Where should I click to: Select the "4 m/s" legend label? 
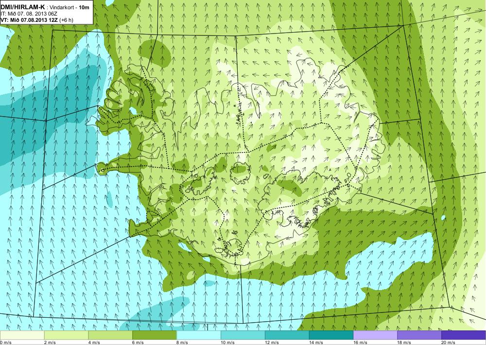(x=94, y=343)
